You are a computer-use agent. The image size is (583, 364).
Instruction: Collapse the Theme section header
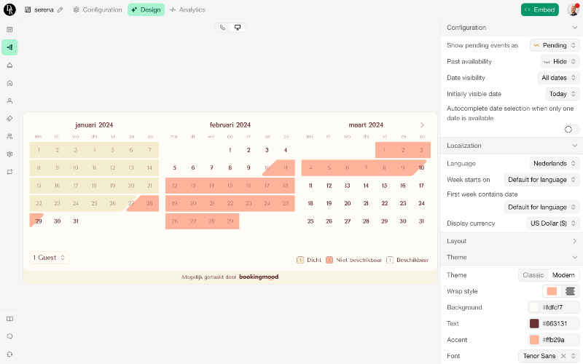pos(512,258)
